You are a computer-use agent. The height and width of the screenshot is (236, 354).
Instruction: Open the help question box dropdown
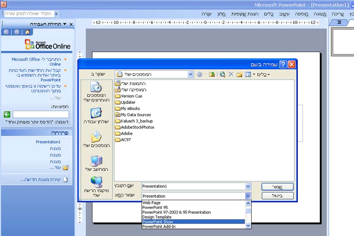pos(56,14)
